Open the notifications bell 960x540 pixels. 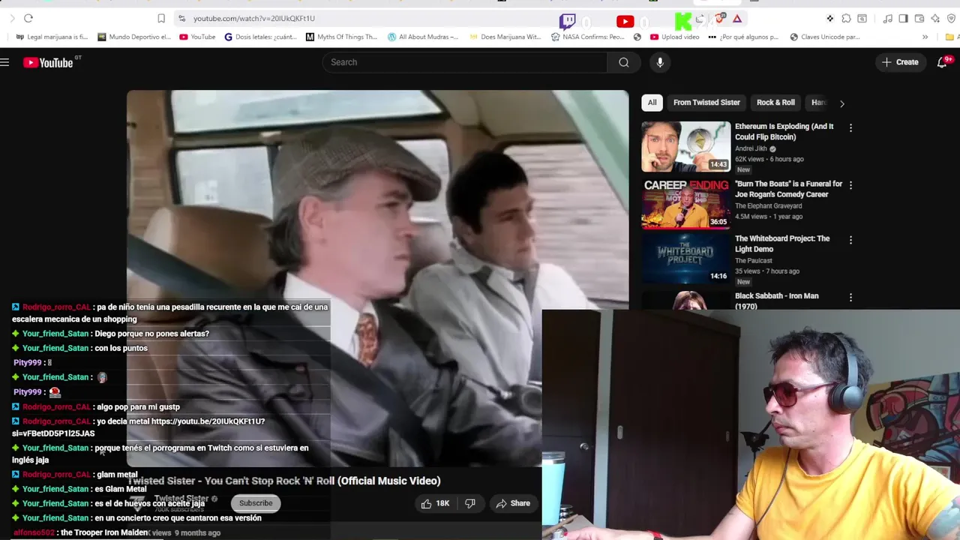coord(943,62)
